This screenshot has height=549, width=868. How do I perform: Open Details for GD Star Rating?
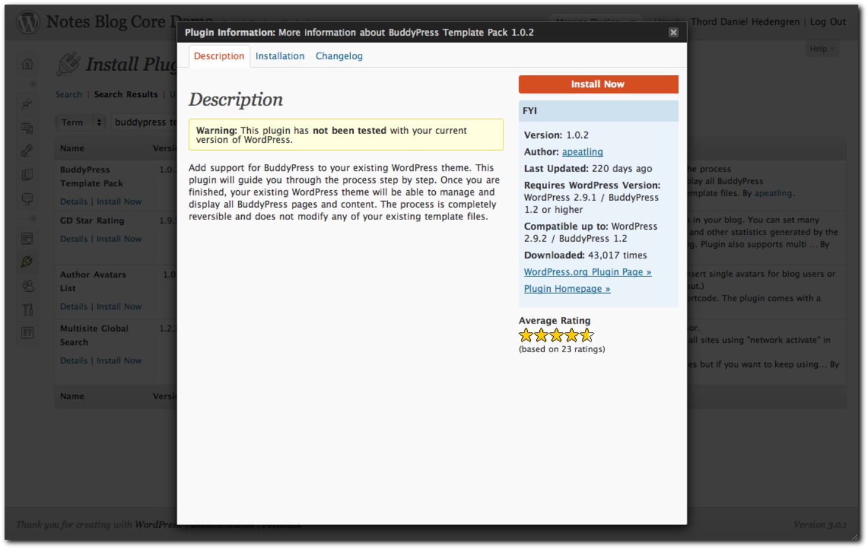pos(74,239)
